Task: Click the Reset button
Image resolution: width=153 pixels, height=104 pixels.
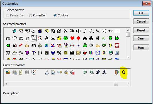Action: pyautogui.click(x=141, y=30)
